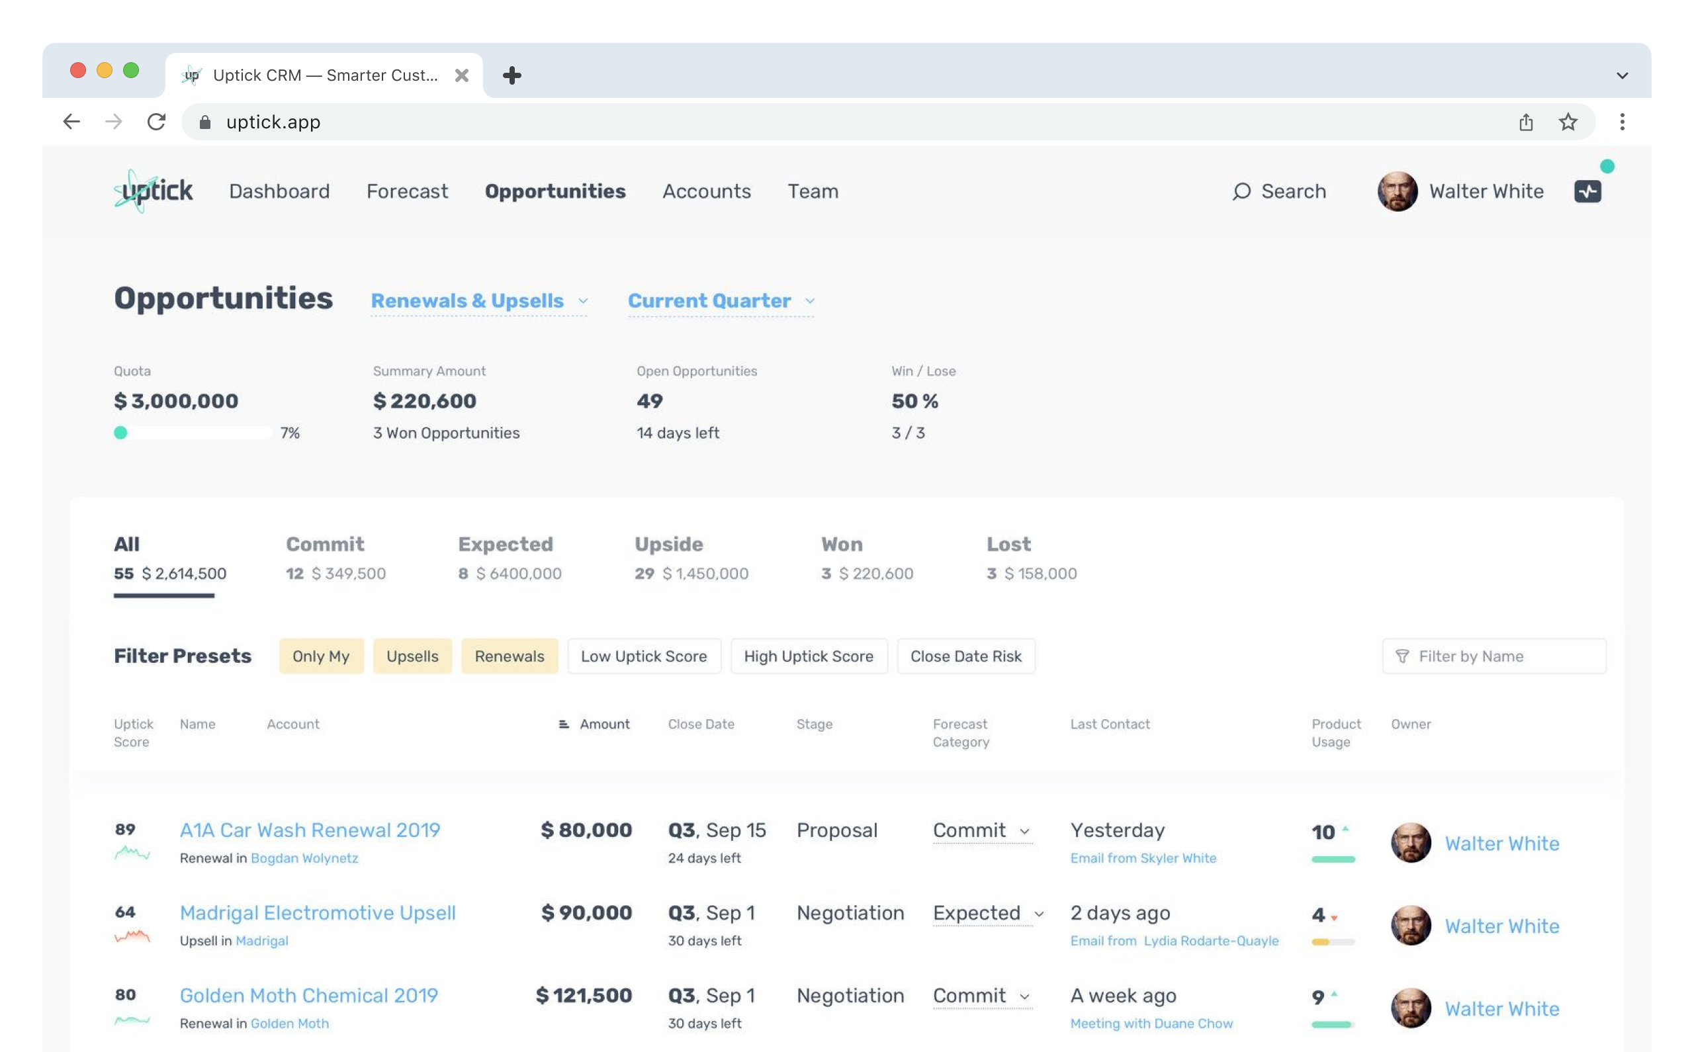Toggle the Upsells filter preset
The width and height of the screenshot is (1694, 1052).
pos(412,656)
